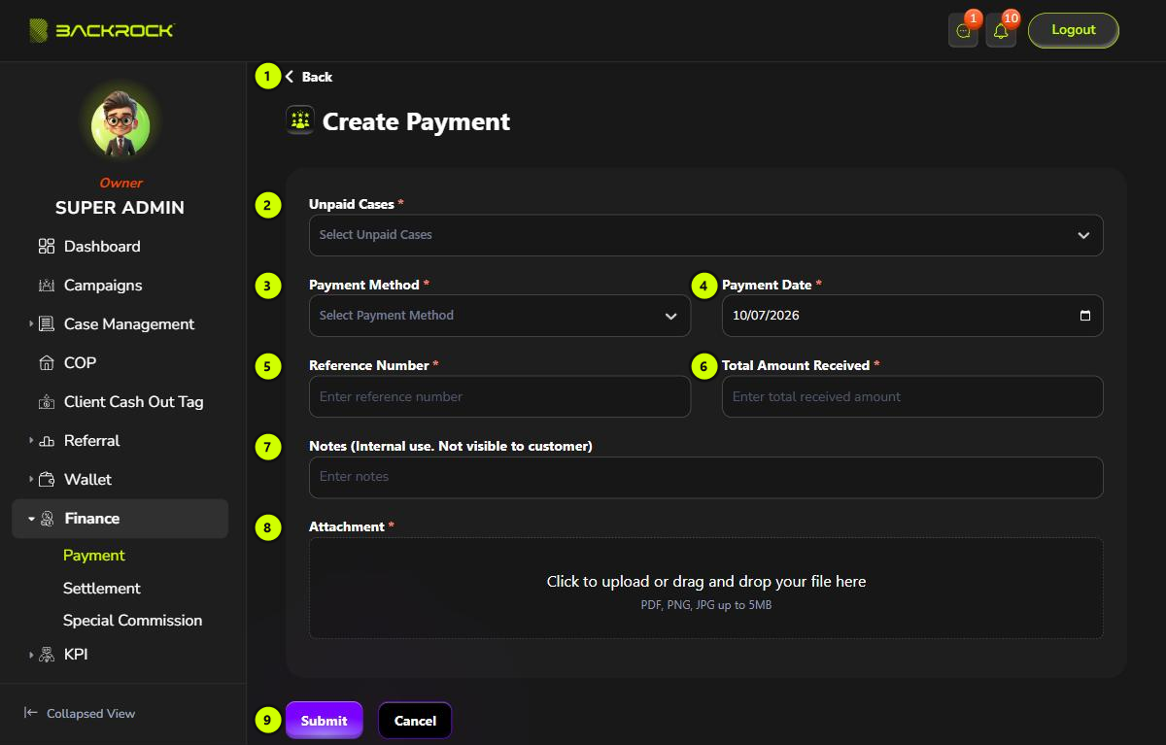The width and height of the screenshot is (1166, 745).
Task: Click the KPI icon in the sidebar
Action: coord(47,655)
